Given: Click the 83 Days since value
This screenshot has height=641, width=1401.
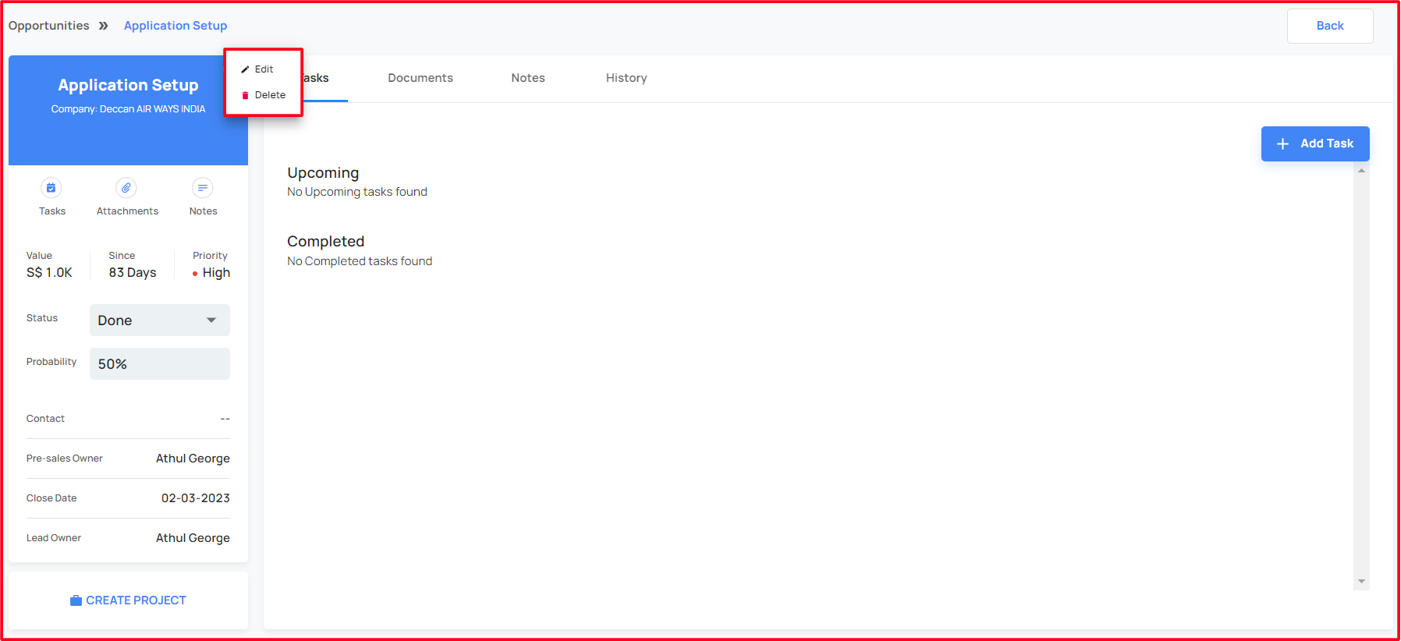Looking at the screenshot, I should click(133, 273).
